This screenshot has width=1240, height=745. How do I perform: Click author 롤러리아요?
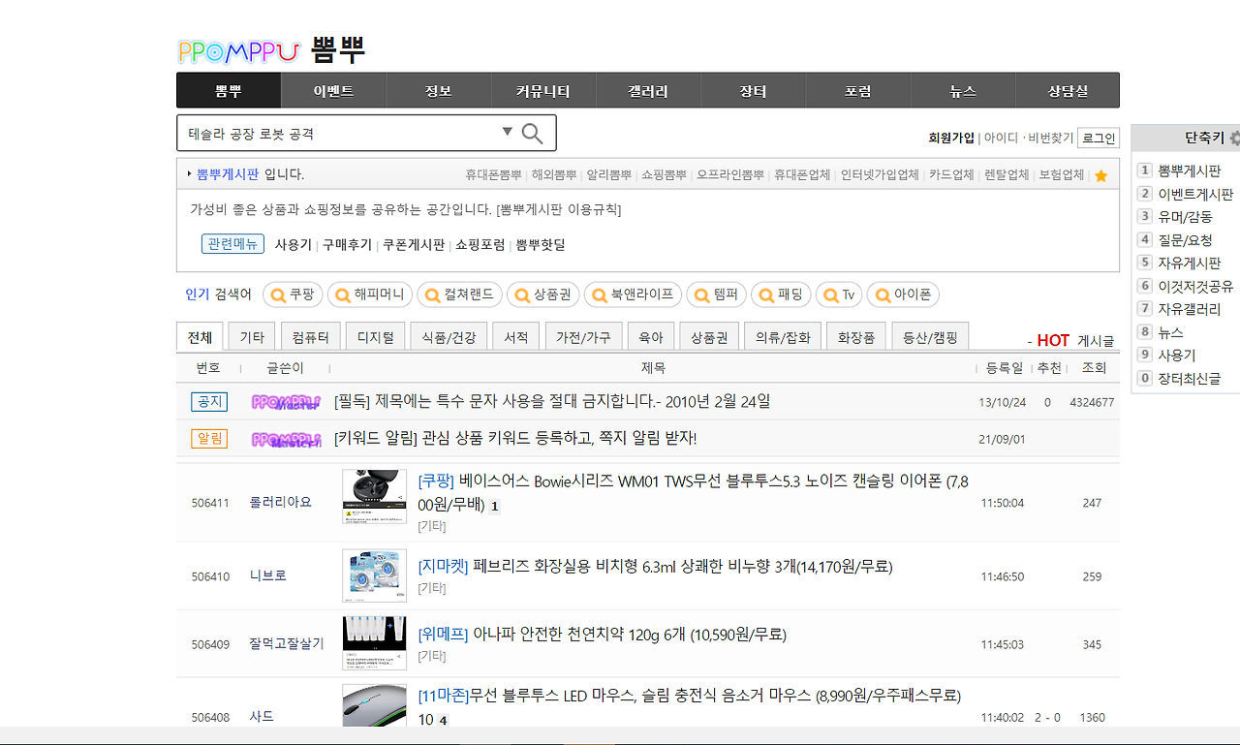point(281,503)
